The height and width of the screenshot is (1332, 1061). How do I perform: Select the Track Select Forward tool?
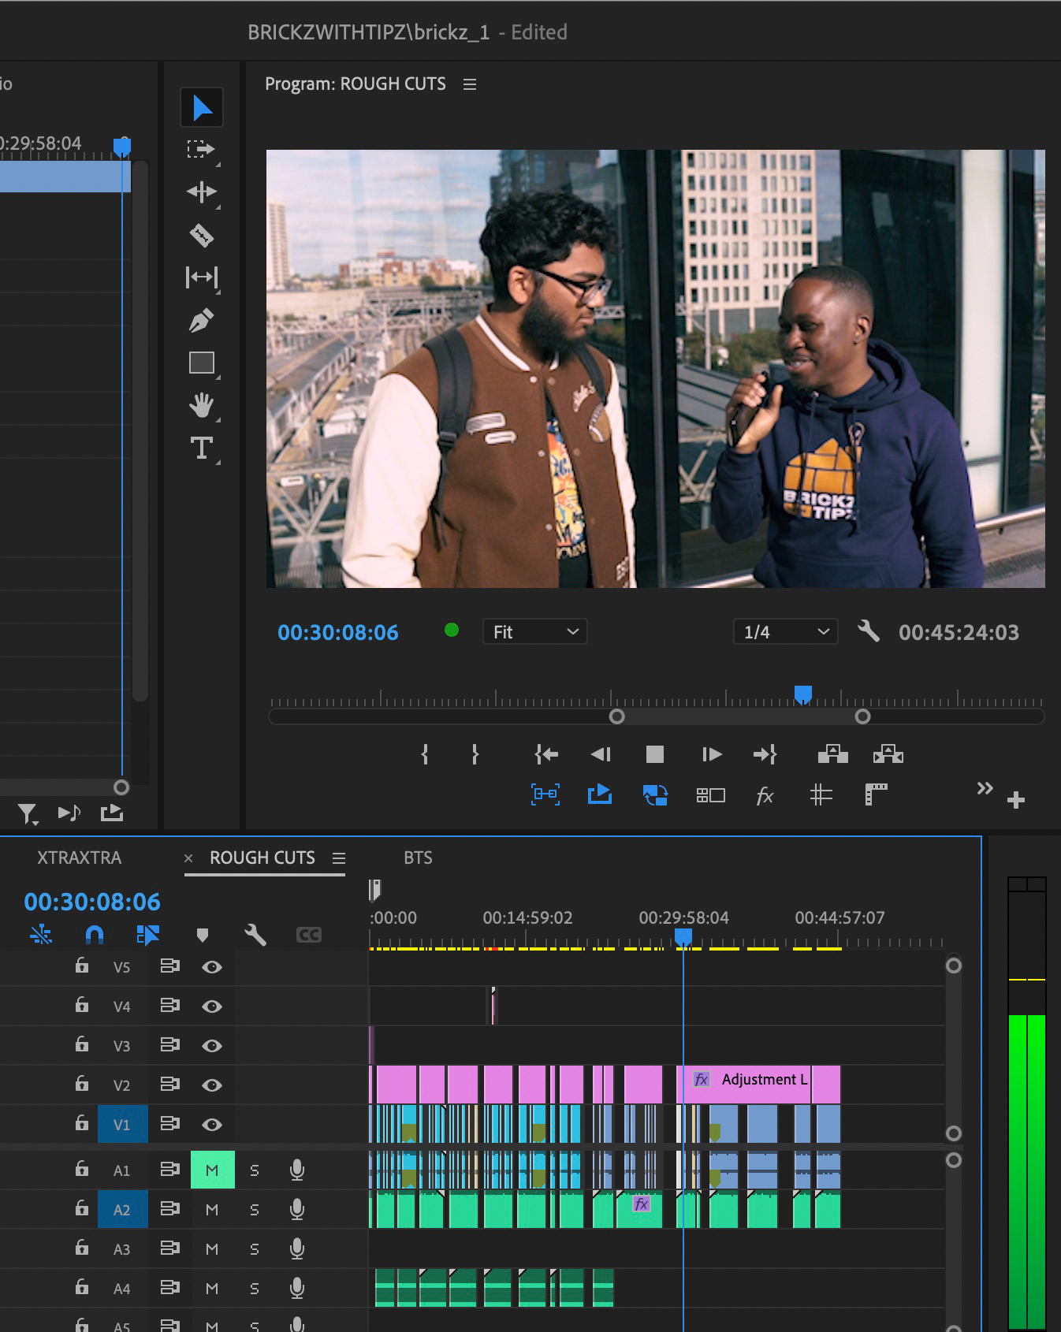click(x=201, y=149)
